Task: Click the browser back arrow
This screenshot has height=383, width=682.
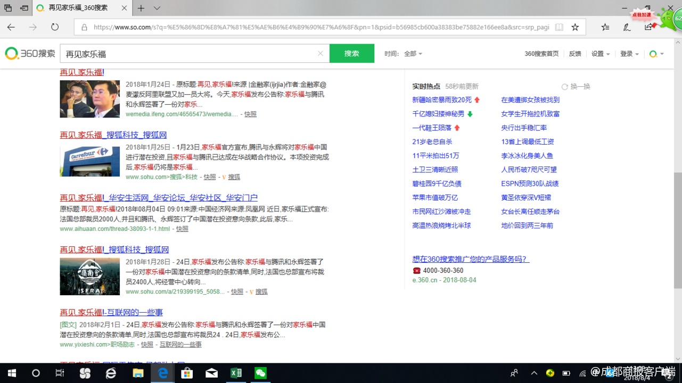Action: point(11,27)
